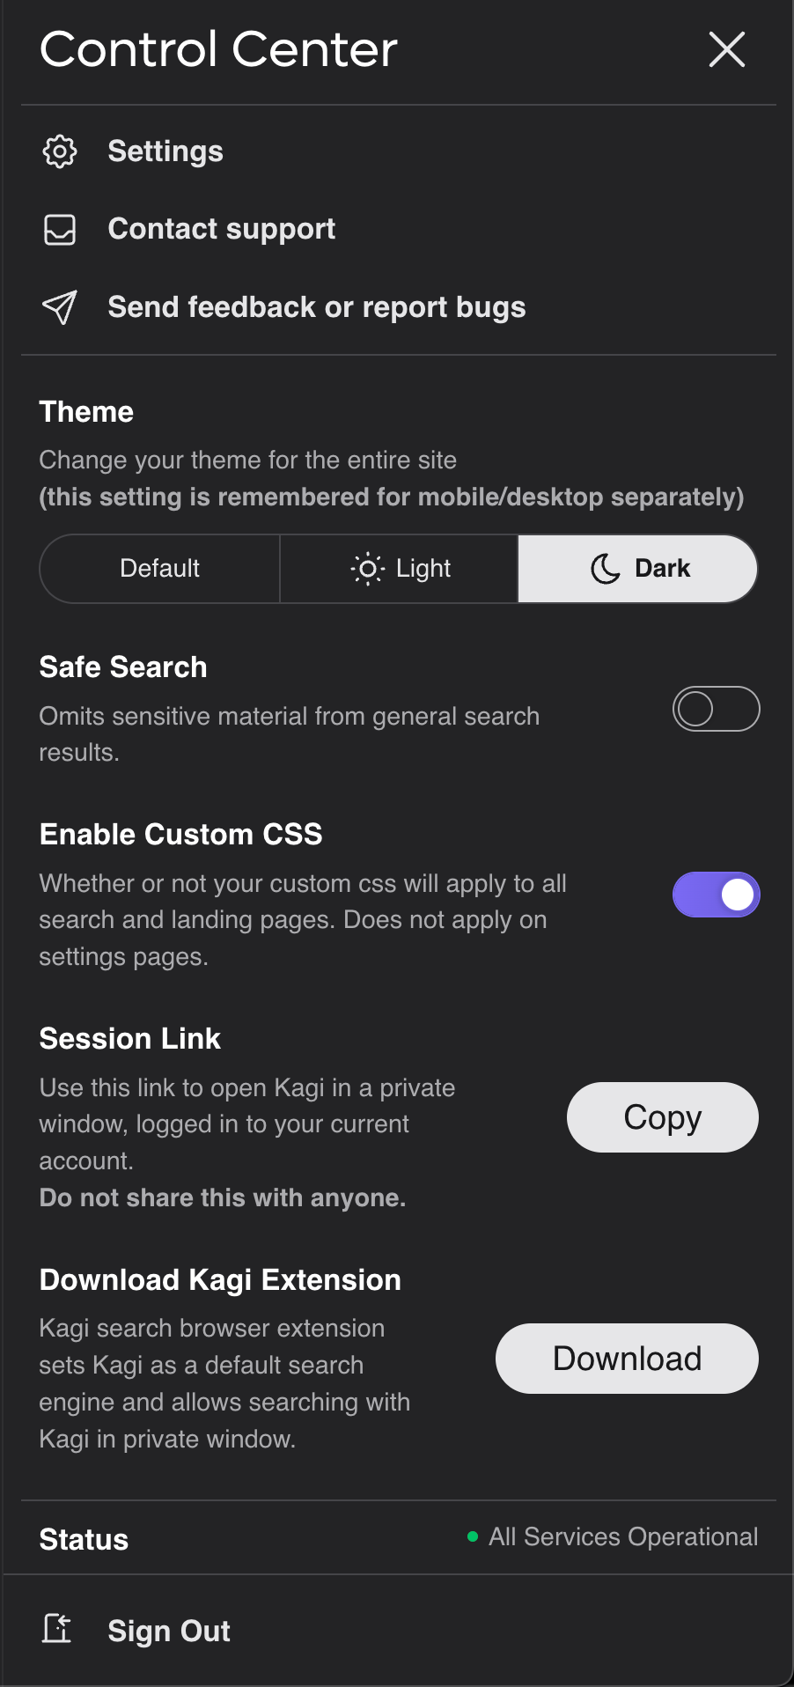The image size is (794, 1687).
Task: Click the Status label
Action: click(x=84, y=1539)
